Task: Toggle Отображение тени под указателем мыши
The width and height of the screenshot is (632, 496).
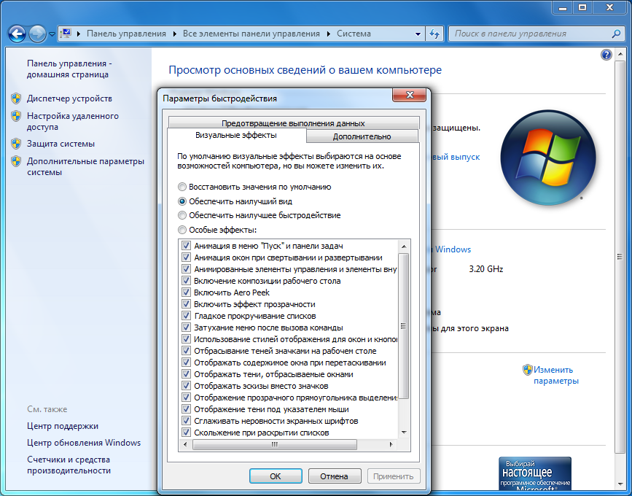Action: [186, 409]
